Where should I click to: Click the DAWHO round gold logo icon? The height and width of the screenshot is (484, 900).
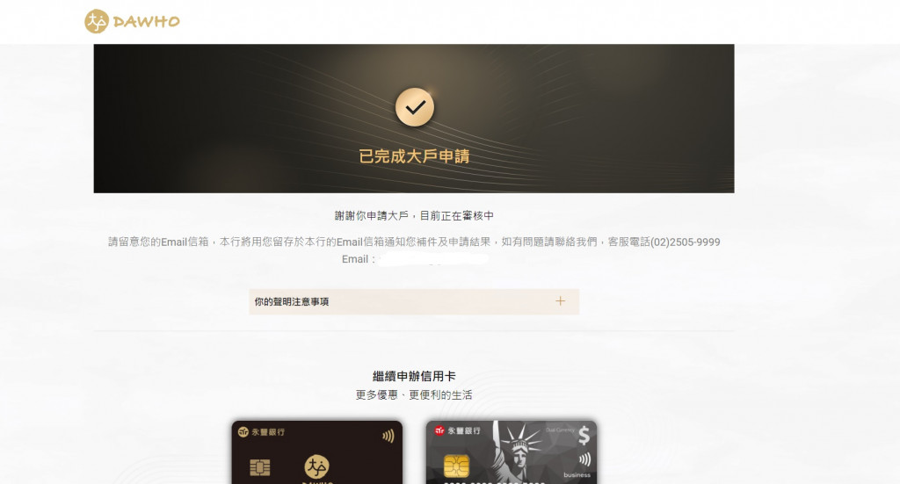pyautogui.click(x=97, y=21)
